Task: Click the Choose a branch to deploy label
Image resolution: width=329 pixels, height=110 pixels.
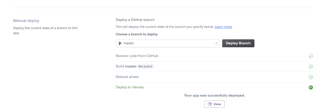Action: tap(137, 34)
